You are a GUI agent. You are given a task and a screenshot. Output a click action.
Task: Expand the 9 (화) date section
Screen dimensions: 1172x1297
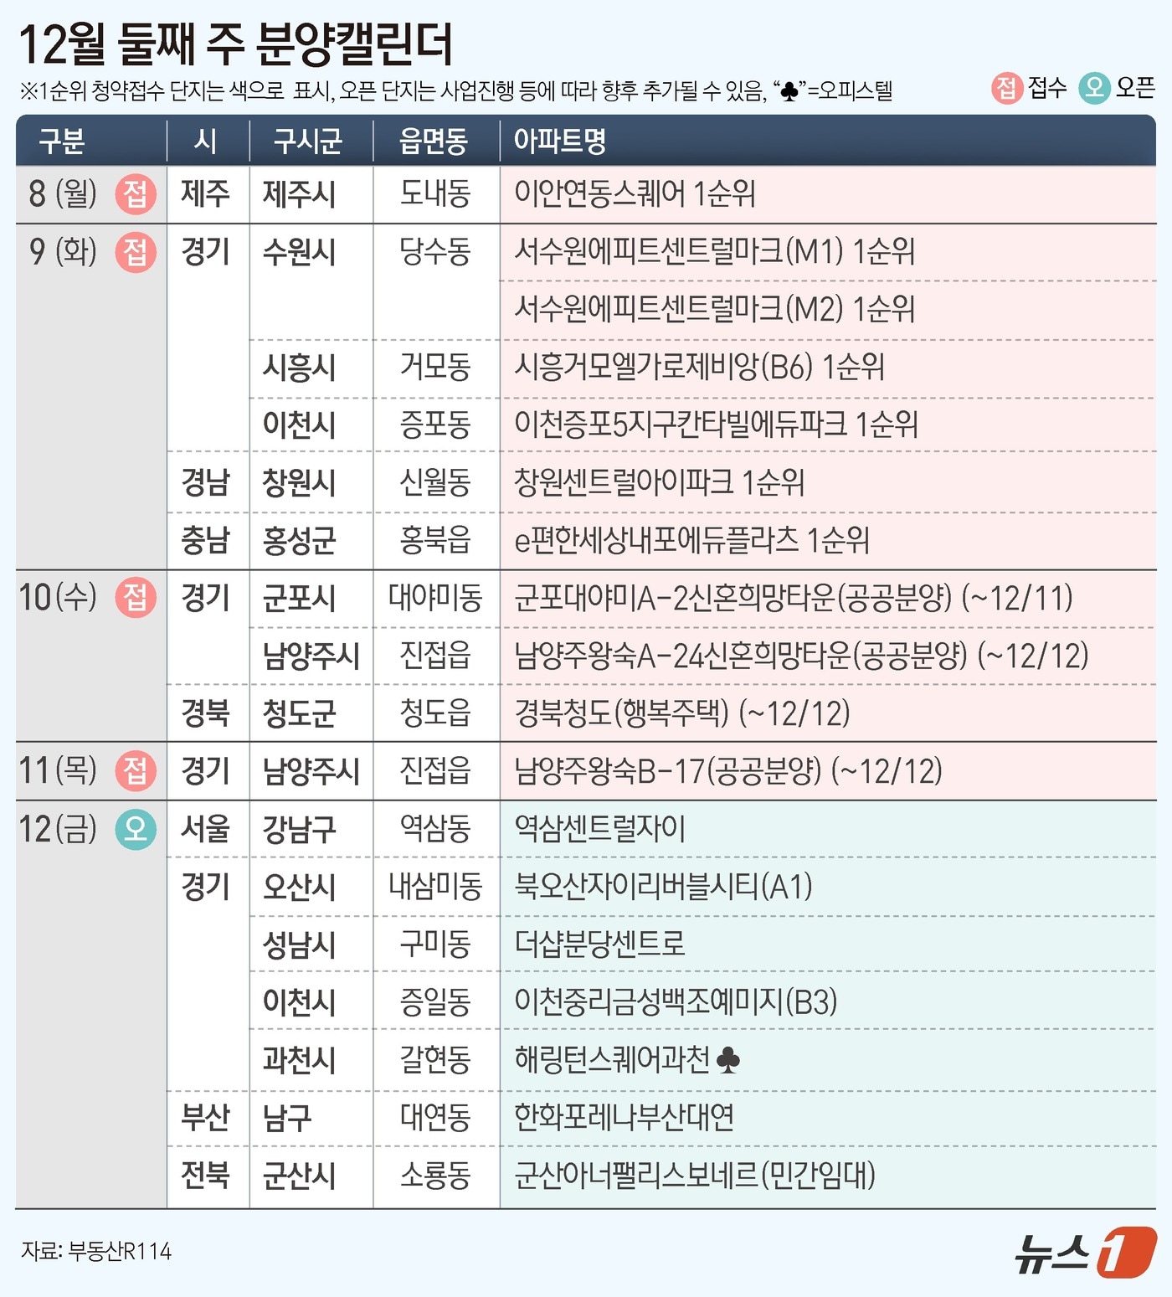[x=67, y=252]
